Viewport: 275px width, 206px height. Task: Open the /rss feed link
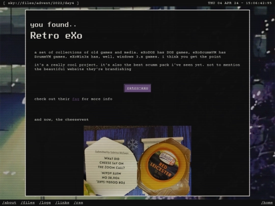coord(78,202)
